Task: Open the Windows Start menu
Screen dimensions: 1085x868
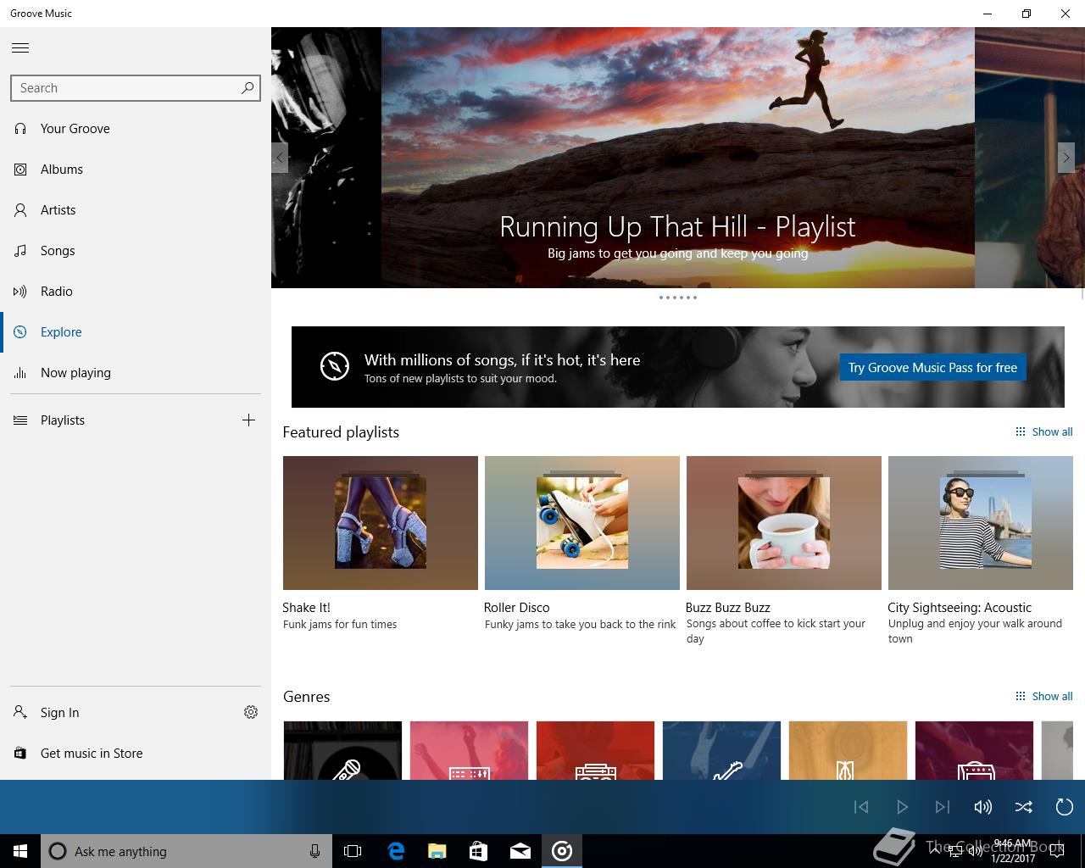Action: tap(20, 851)
